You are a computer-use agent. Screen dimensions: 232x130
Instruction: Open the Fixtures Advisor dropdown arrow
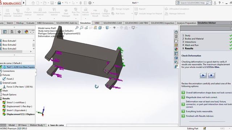click(x=28, y=18)
